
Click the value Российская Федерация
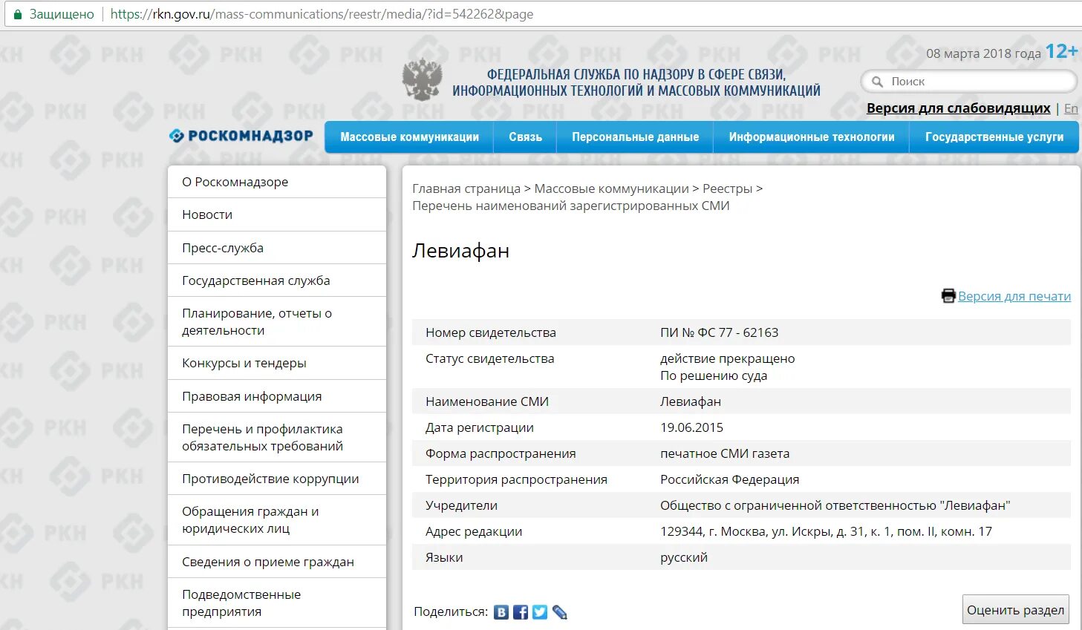click(x=729, y=479)
